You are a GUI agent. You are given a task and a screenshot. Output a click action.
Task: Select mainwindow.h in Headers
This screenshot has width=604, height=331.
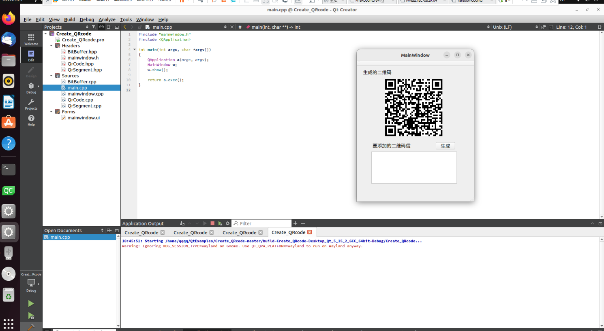pos(83,58)
